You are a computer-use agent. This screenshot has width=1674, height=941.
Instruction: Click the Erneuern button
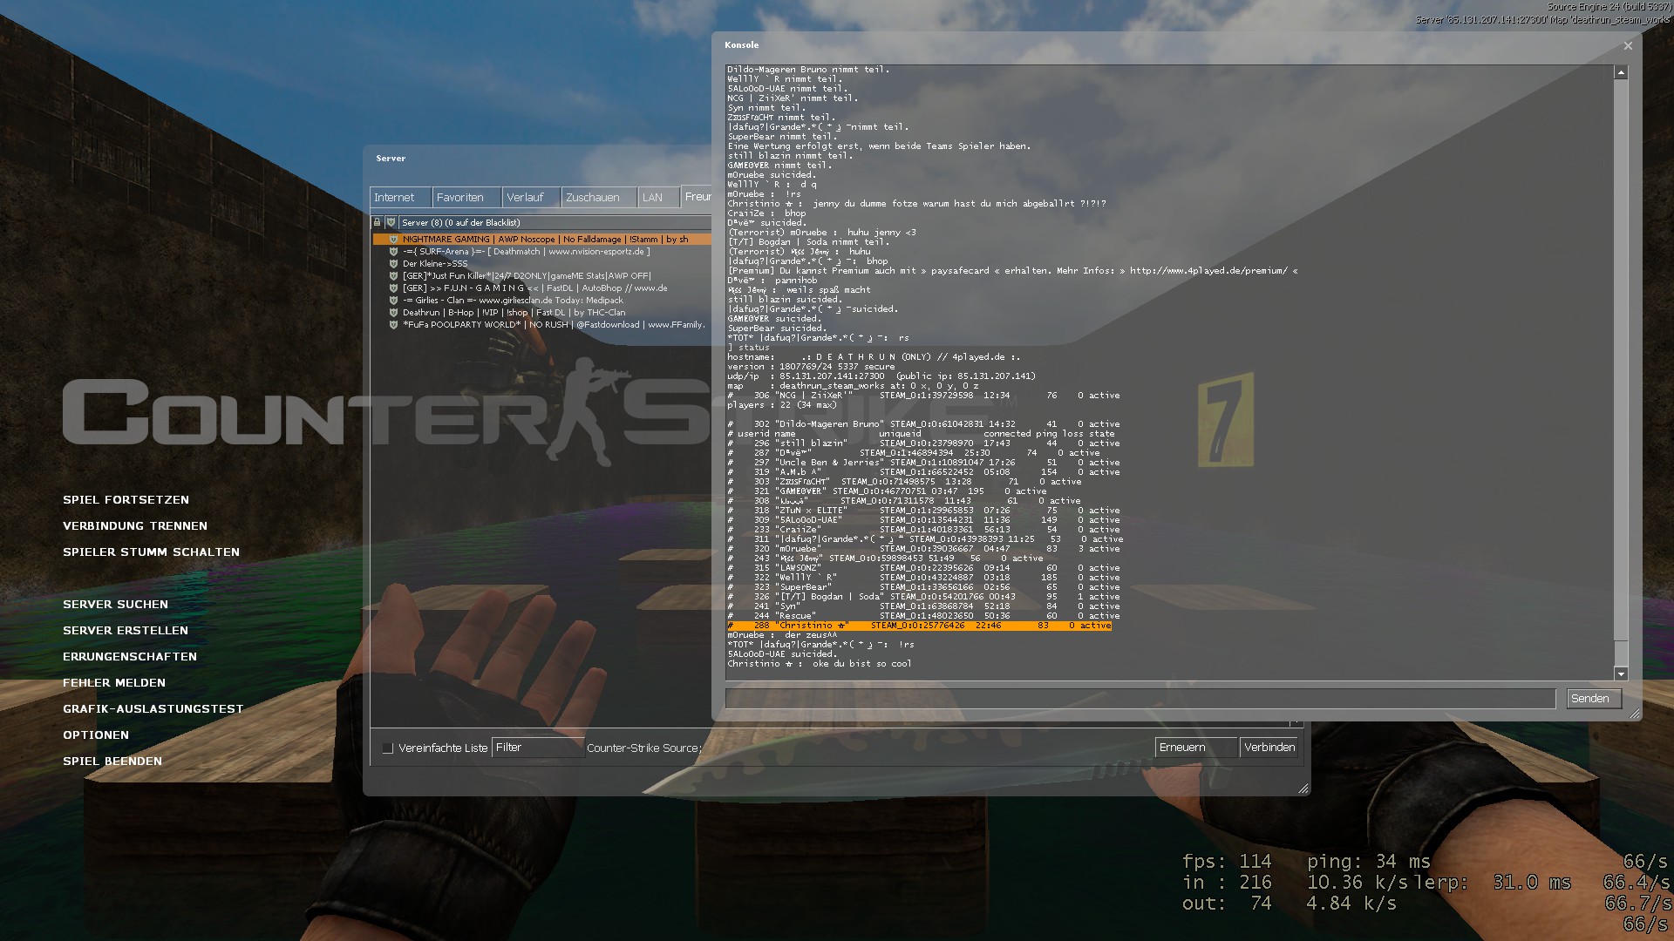(1195, 748)
